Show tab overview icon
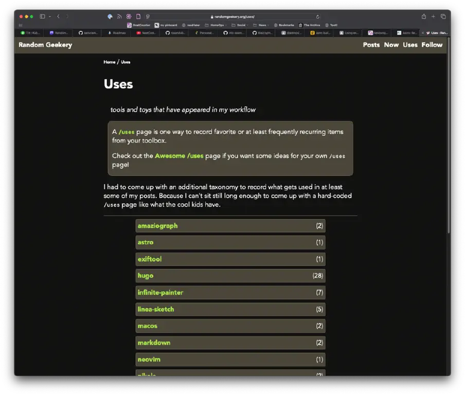Viewport: 465px width, 395px height. (x=443, y=16)
